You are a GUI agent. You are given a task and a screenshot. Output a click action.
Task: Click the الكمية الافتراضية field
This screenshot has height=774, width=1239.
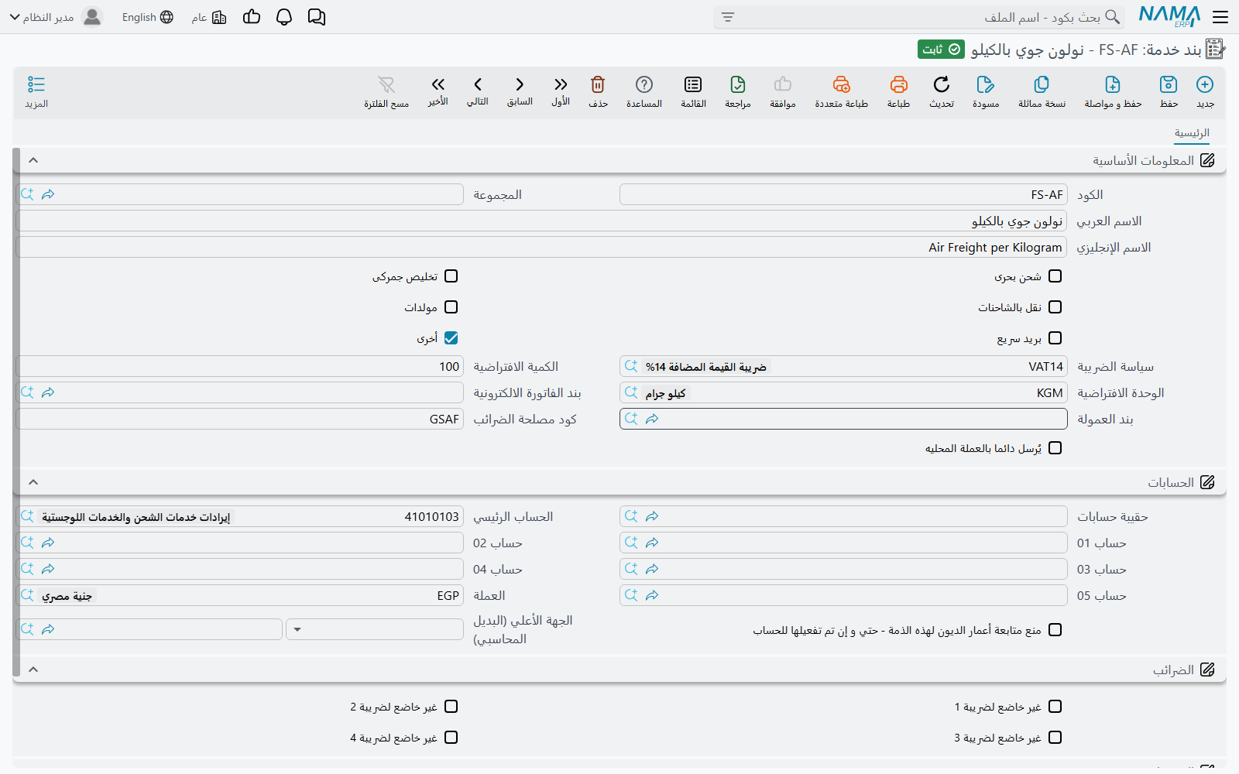pos(240,366)
